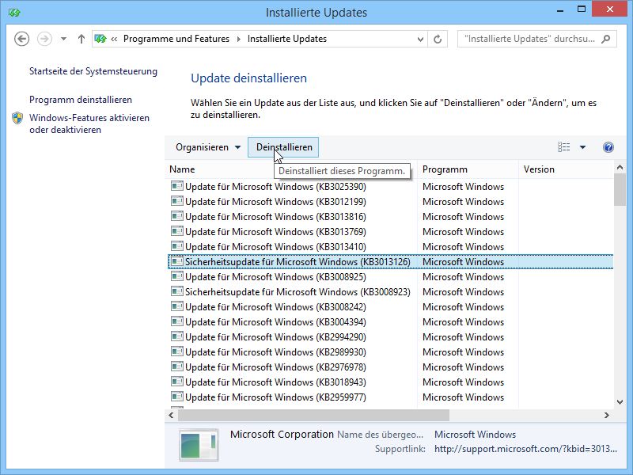The width and height of the screenshot is (633, 475).
Task: Click the icon of update KB2976978
Action: pyautogui.click(x=176, y=366)
